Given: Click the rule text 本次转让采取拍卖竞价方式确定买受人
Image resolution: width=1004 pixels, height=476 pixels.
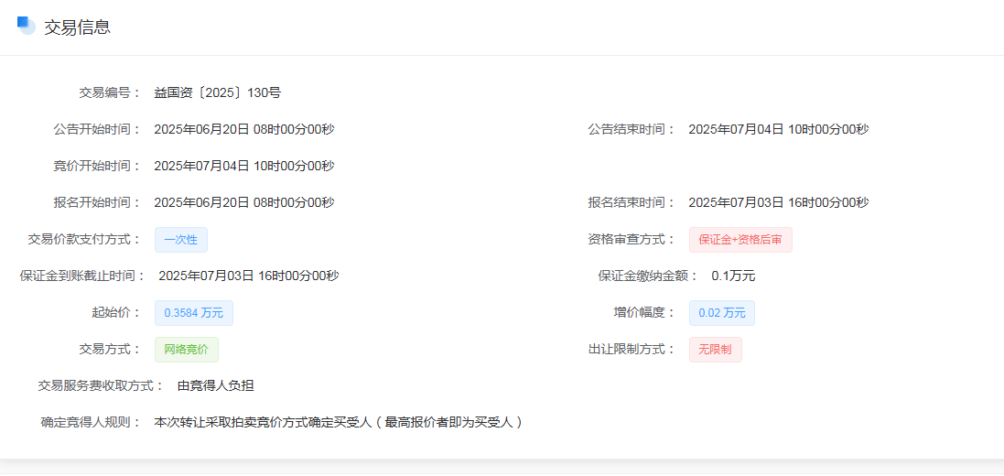Looking at the screenshot, I should 264,423.
